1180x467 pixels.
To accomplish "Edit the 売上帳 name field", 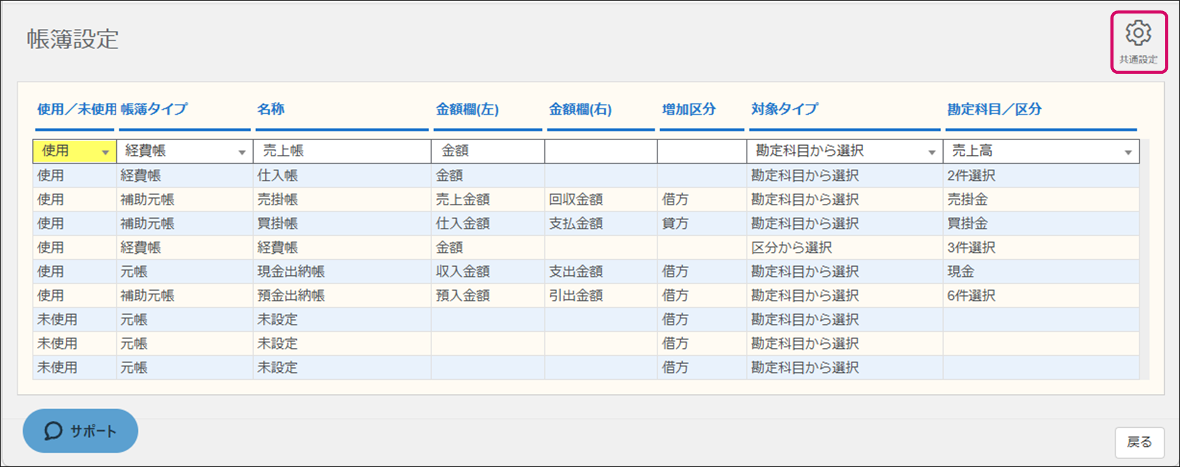I will pyautogui.click(x=342, y=151).
